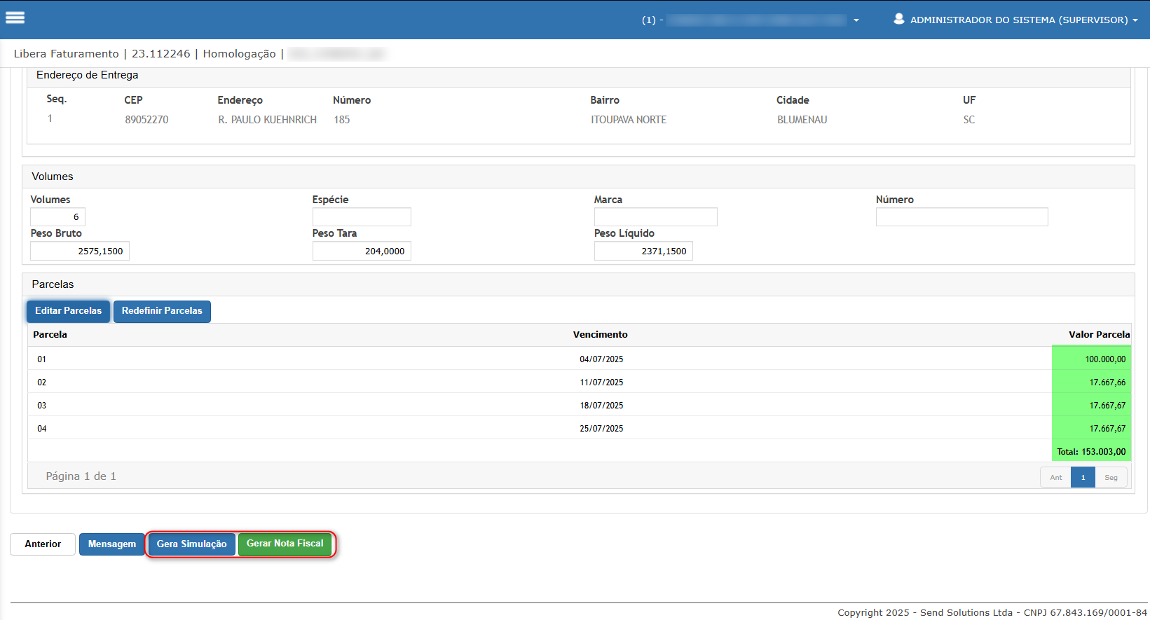
Task: Click the Gera Simulação button
Action: (191, 544)
